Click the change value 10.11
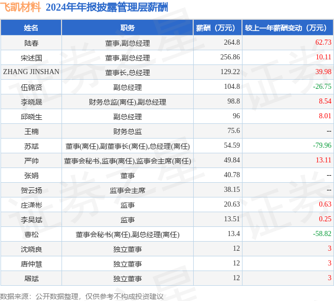Image resolution: width=334 pixels, height=301 pixels. [x=323, y=57]
